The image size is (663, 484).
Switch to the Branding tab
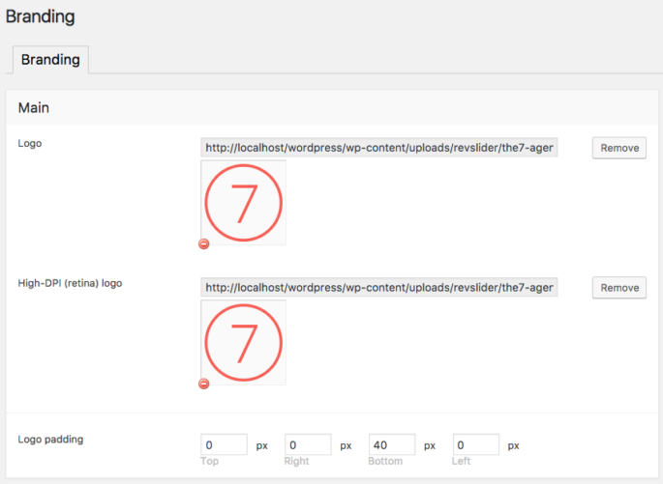click(50, 59)
